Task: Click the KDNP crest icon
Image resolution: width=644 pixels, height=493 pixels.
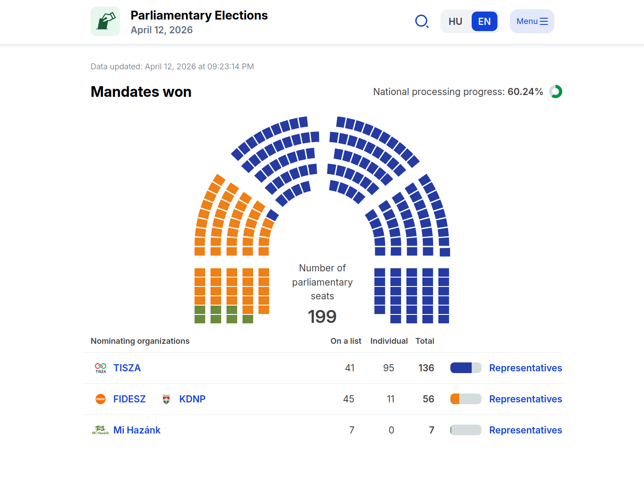Action: 166,399
